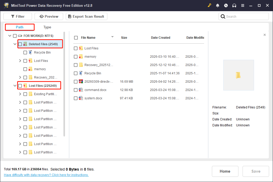
Task: Click the search magnifier icon
Action: [223, 16]
